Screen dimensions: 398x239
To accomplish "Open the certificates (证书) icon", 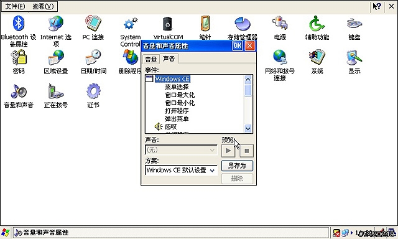I will [x=93, y=91].
